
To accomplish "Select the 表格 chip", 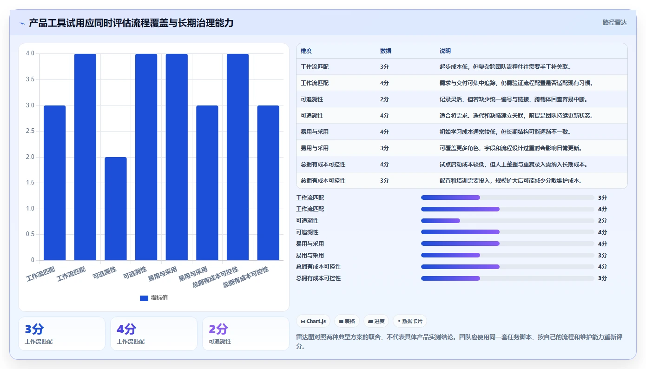I will pyautogui.click(x=347, y=321).
